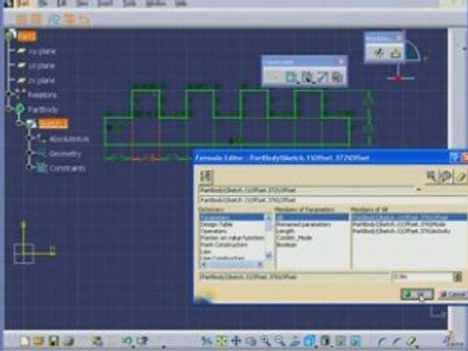Click the Cancel button in Formula Editor
Viewport: 468px width, 351px height.
pyautogui.click(x=452, y=294)
